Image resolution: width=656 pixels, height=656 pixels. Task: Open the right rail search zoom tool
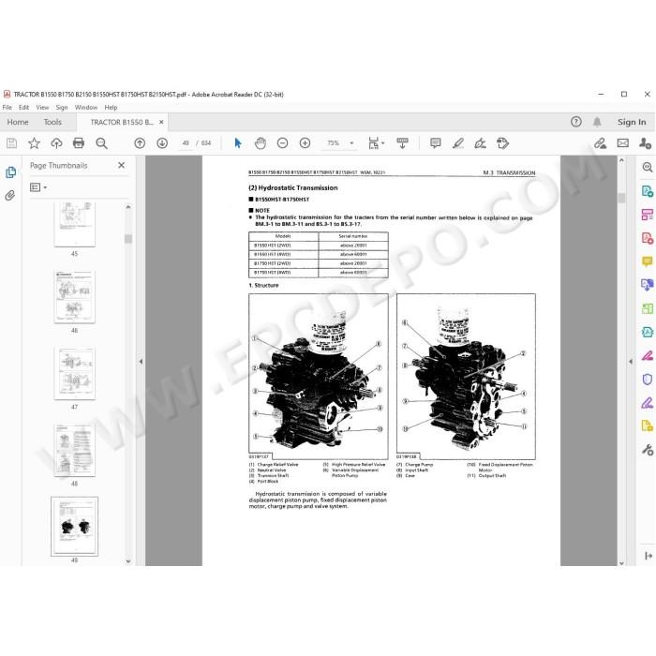click(648, 168)
